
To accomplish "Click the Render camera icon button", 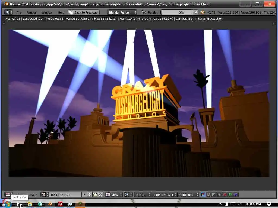I will 144,12.
